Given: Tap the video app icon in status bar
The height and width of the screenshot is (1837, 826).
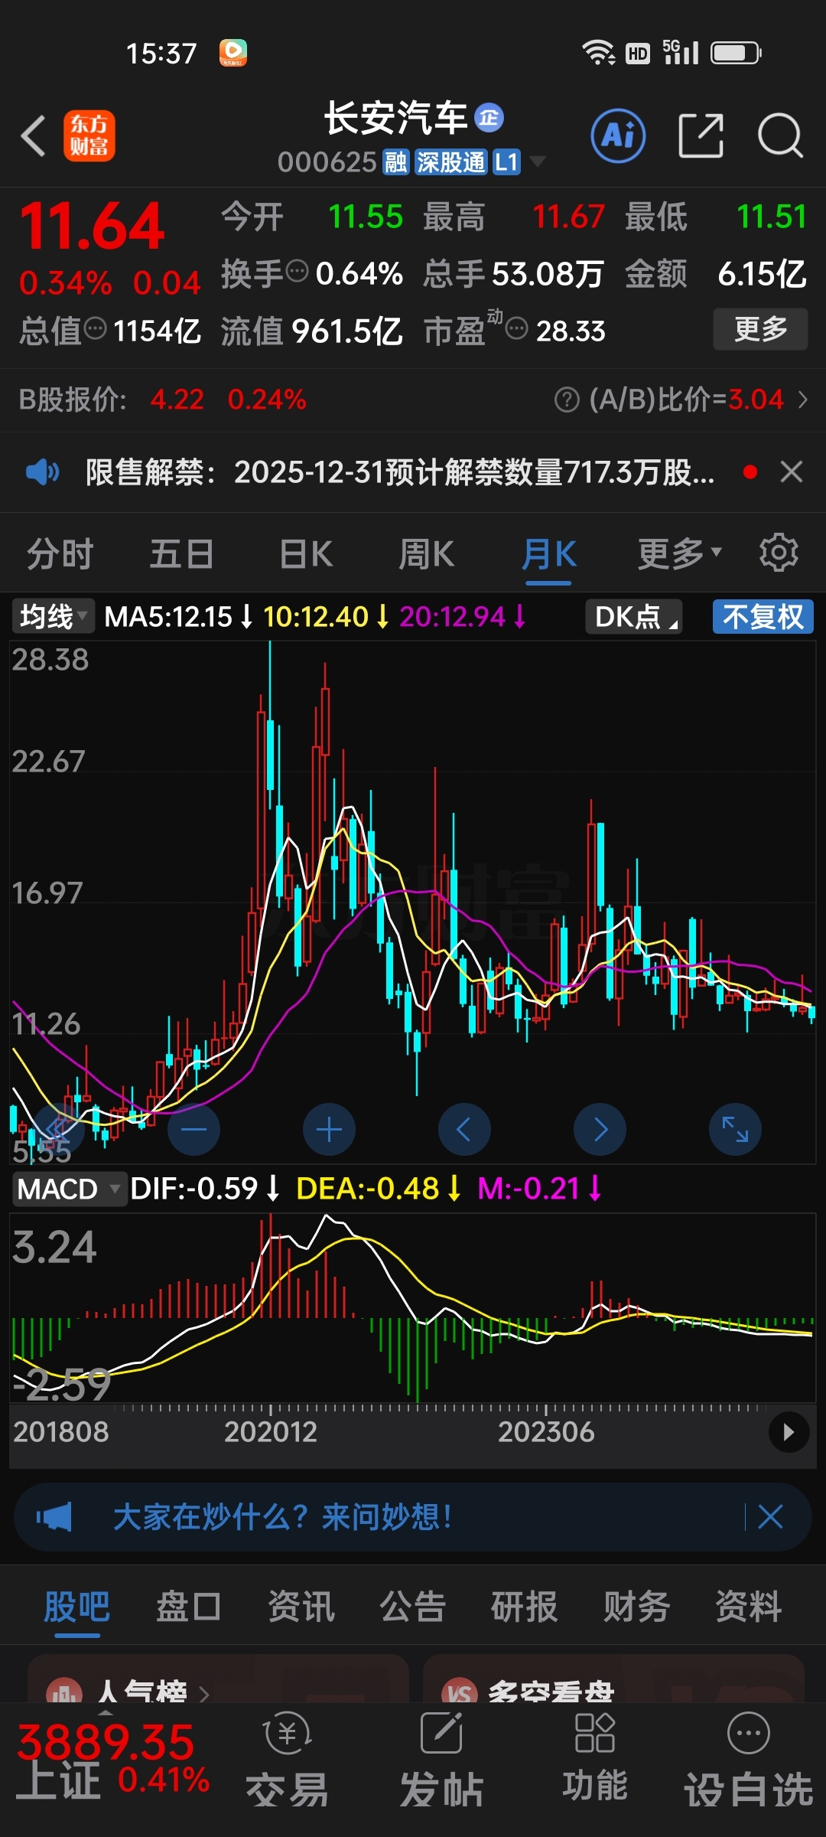Looking at the screenshot, I should click(233, 53).
